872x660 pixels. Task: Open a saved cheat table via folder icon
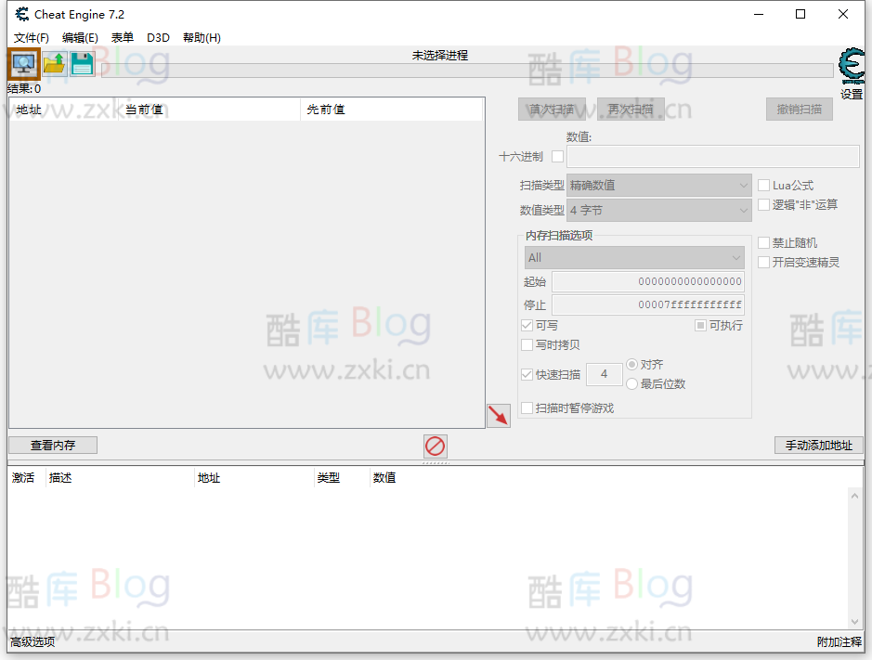52,63
